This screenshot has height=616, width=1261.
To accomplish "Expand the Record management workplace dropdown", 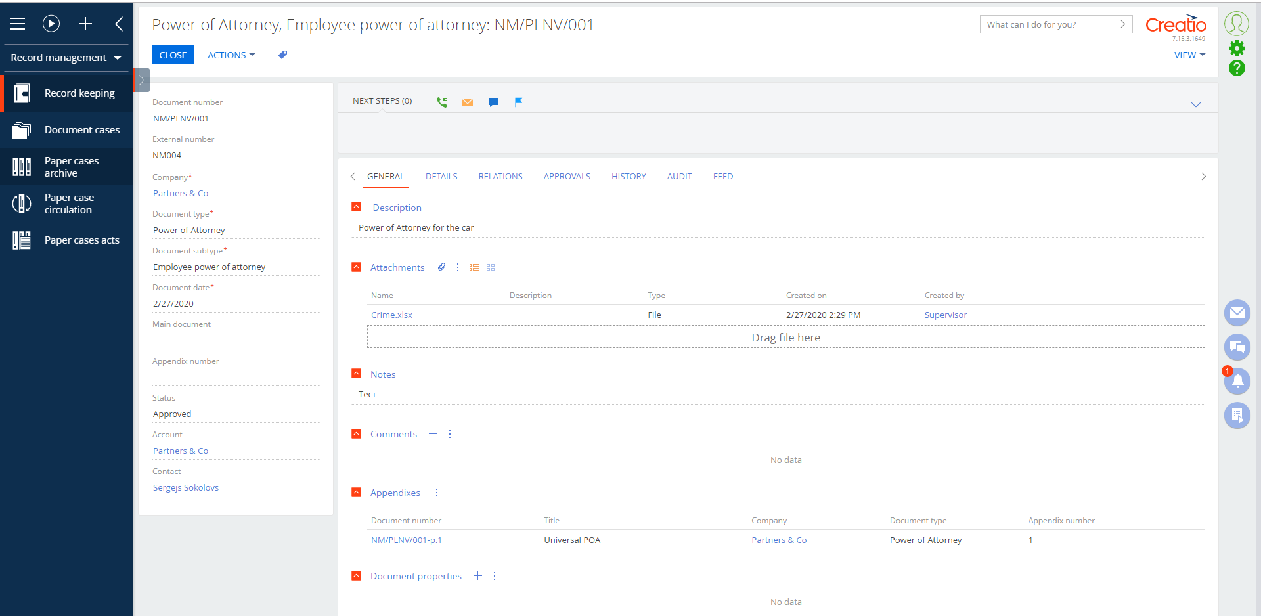I will coord(66,58).
